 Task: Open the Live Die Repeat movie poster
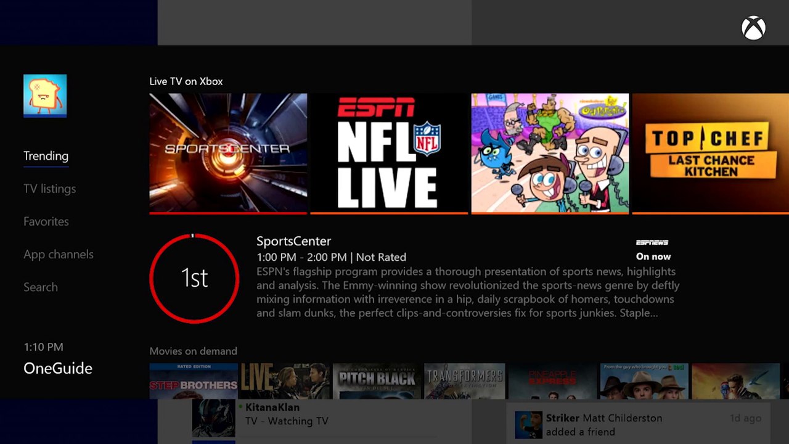[285, 381]
